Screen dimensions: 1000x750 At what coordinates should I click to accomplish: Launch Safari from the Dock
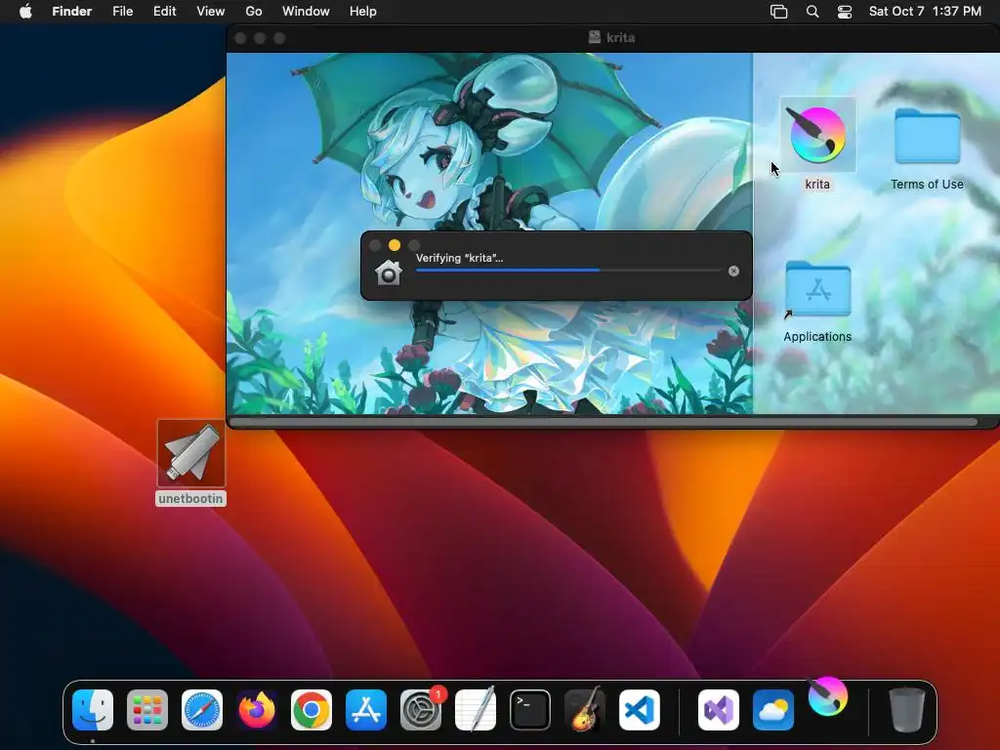pyautogui.click(x=202, y=710)
